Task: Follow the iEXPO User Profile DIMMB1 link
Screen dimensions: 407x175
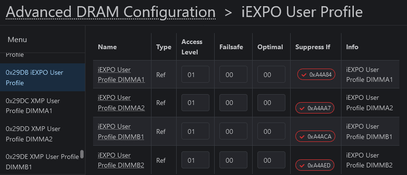Action: tap(121, 131)
